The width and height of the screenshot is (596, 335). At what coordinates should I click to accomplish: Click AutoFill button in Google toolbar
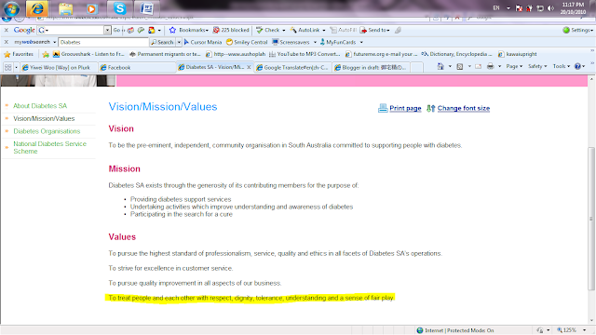(344, 30)
